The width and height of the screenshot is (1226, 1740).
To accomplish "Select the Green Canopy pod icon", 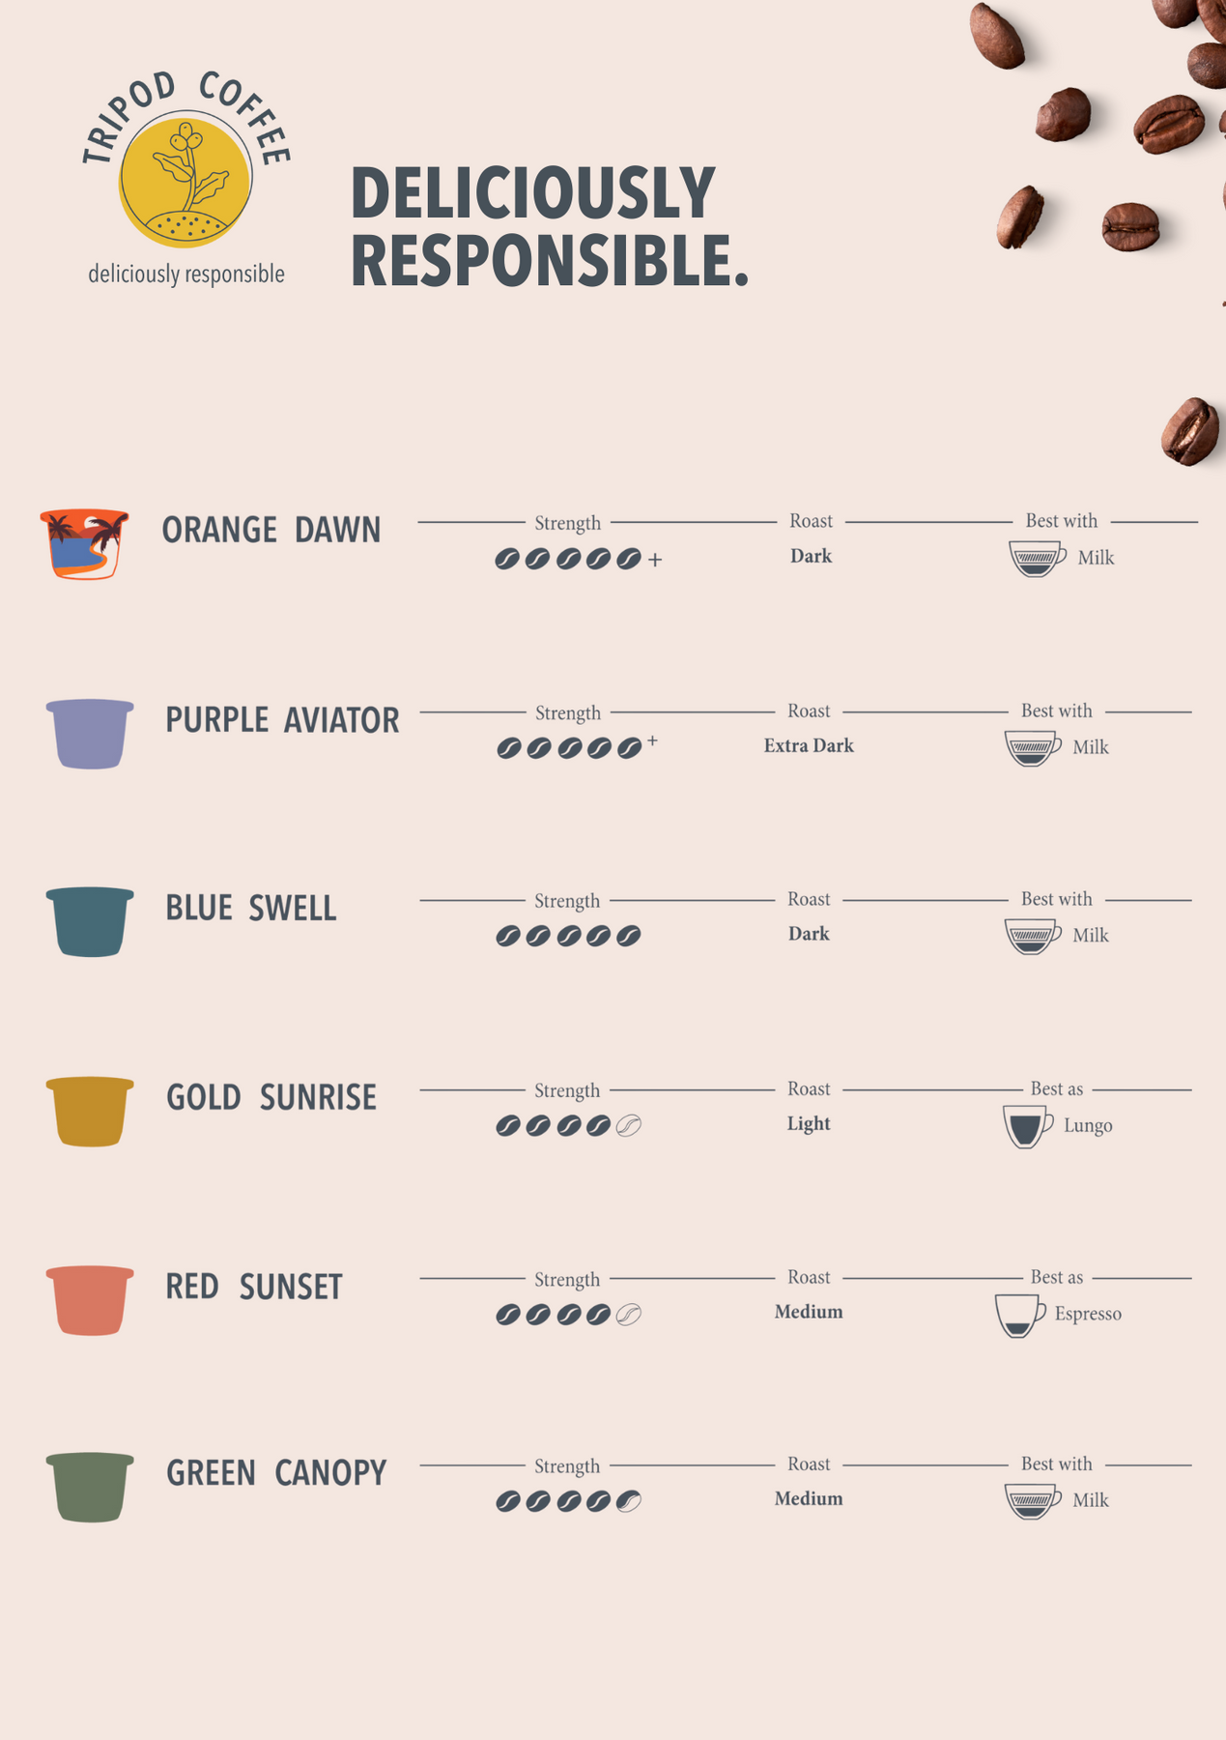I will [x=90, y=1488].
